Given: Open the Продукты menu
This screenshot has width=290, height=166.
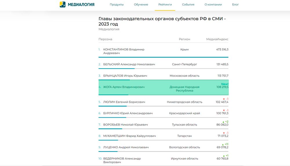Looking at the screenshot, I should pyautogui.click(x=117, y=5).
